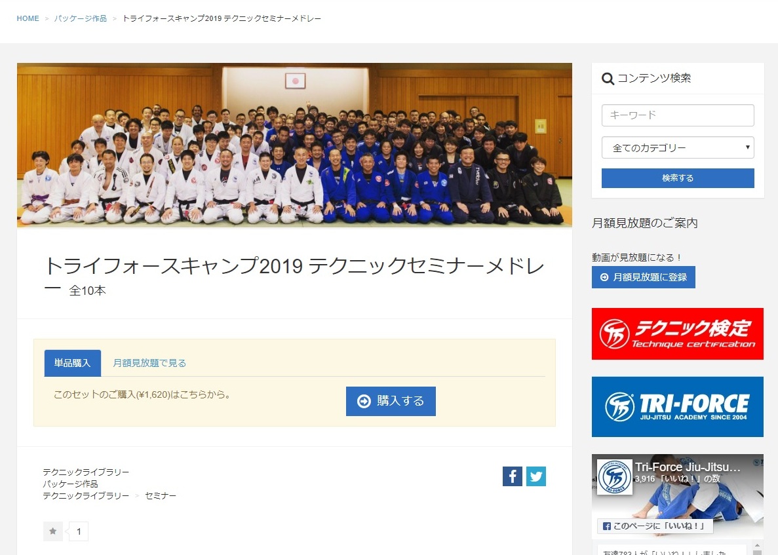
Task: Click the star favorite icon
Action: [x=52, y=531]
